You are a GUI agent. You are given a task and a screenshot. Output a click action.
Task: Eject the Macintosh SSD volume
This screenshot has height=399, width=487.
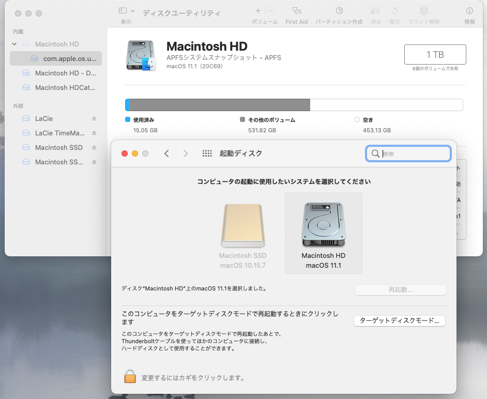tap(94, 148)
